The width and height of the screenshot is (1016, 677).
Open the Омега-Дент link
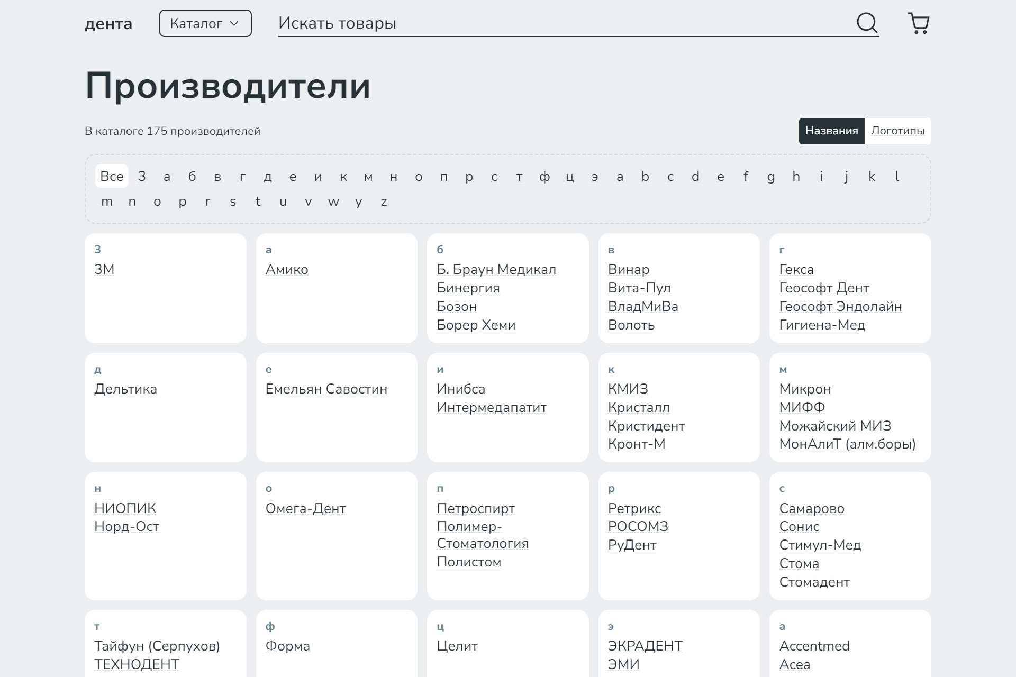click(x=306, y=508)
